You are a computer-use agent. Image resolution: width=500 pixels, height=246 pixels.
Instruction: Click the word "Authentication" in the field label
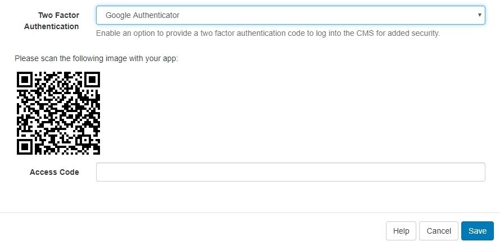tap(52, 26)
